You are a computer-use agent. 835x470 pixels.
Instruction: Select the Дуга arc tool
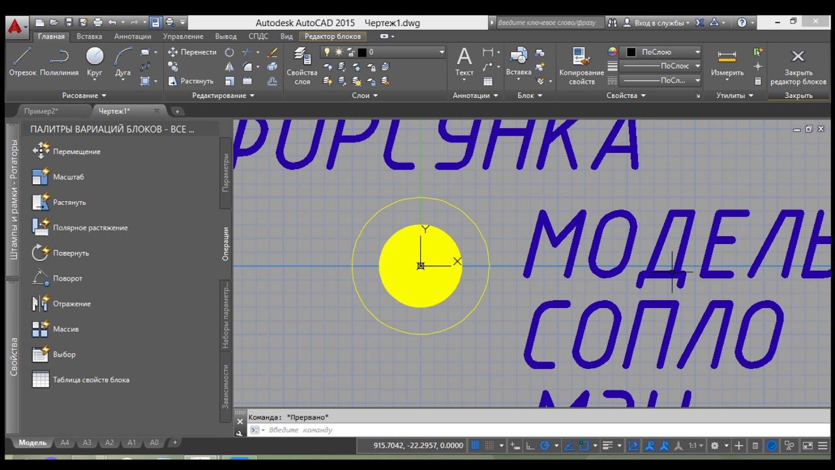pos(123,63)
